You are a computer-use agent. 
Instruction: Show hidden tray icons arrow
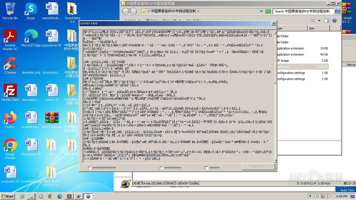pyautogui.click(x=311, y=196)
